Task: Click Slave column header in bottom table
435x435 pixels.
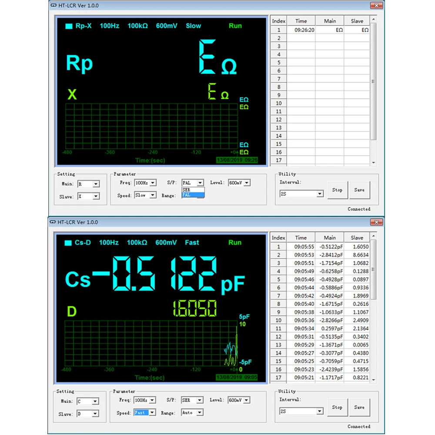Action: (357, 238)
